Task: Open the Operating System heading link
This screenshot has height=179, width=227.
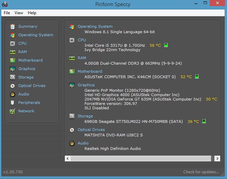Action: pyautogui.click(x=95, y=26)
